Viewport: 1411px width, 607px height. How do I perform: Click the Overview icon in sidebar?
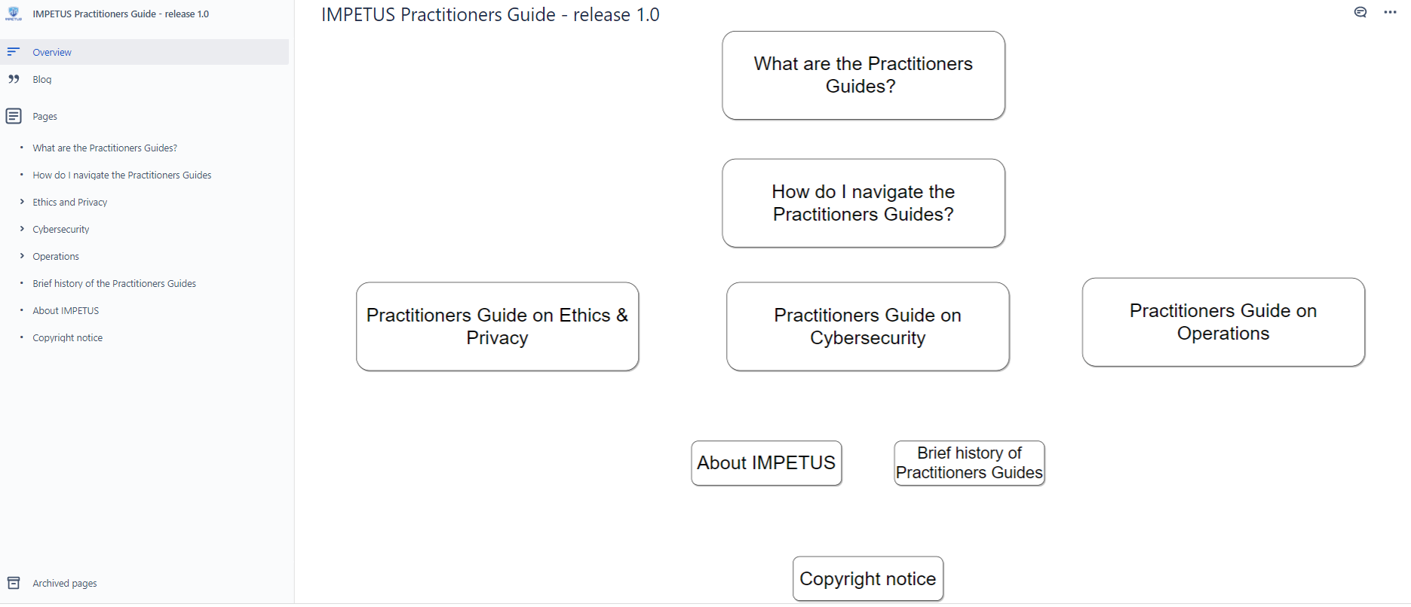(14, 52)
